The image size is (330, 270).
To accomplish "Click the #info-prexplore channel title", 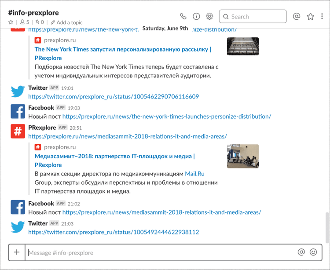I will [x=33, y=13].
